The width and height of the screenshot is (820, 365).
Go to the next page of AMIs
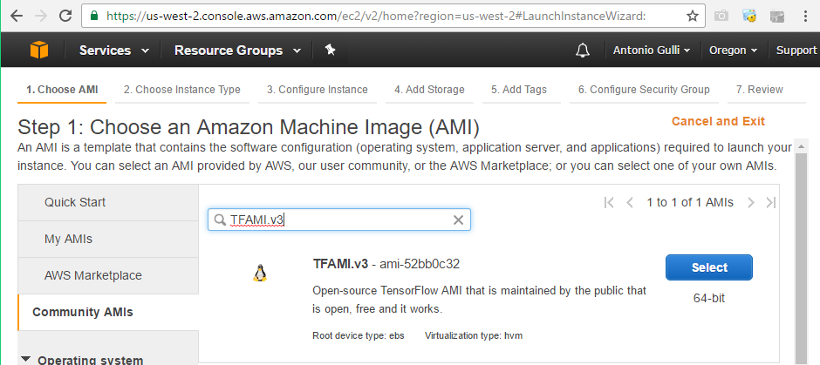point(751,202)
